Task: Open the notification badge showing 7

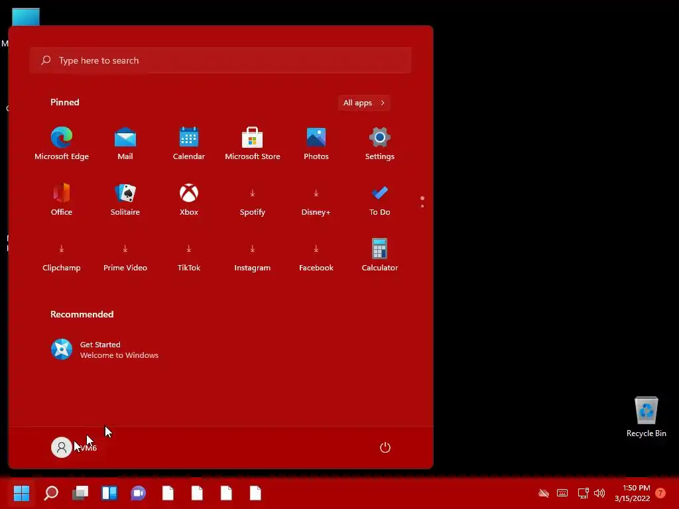Action: [660, 493]
